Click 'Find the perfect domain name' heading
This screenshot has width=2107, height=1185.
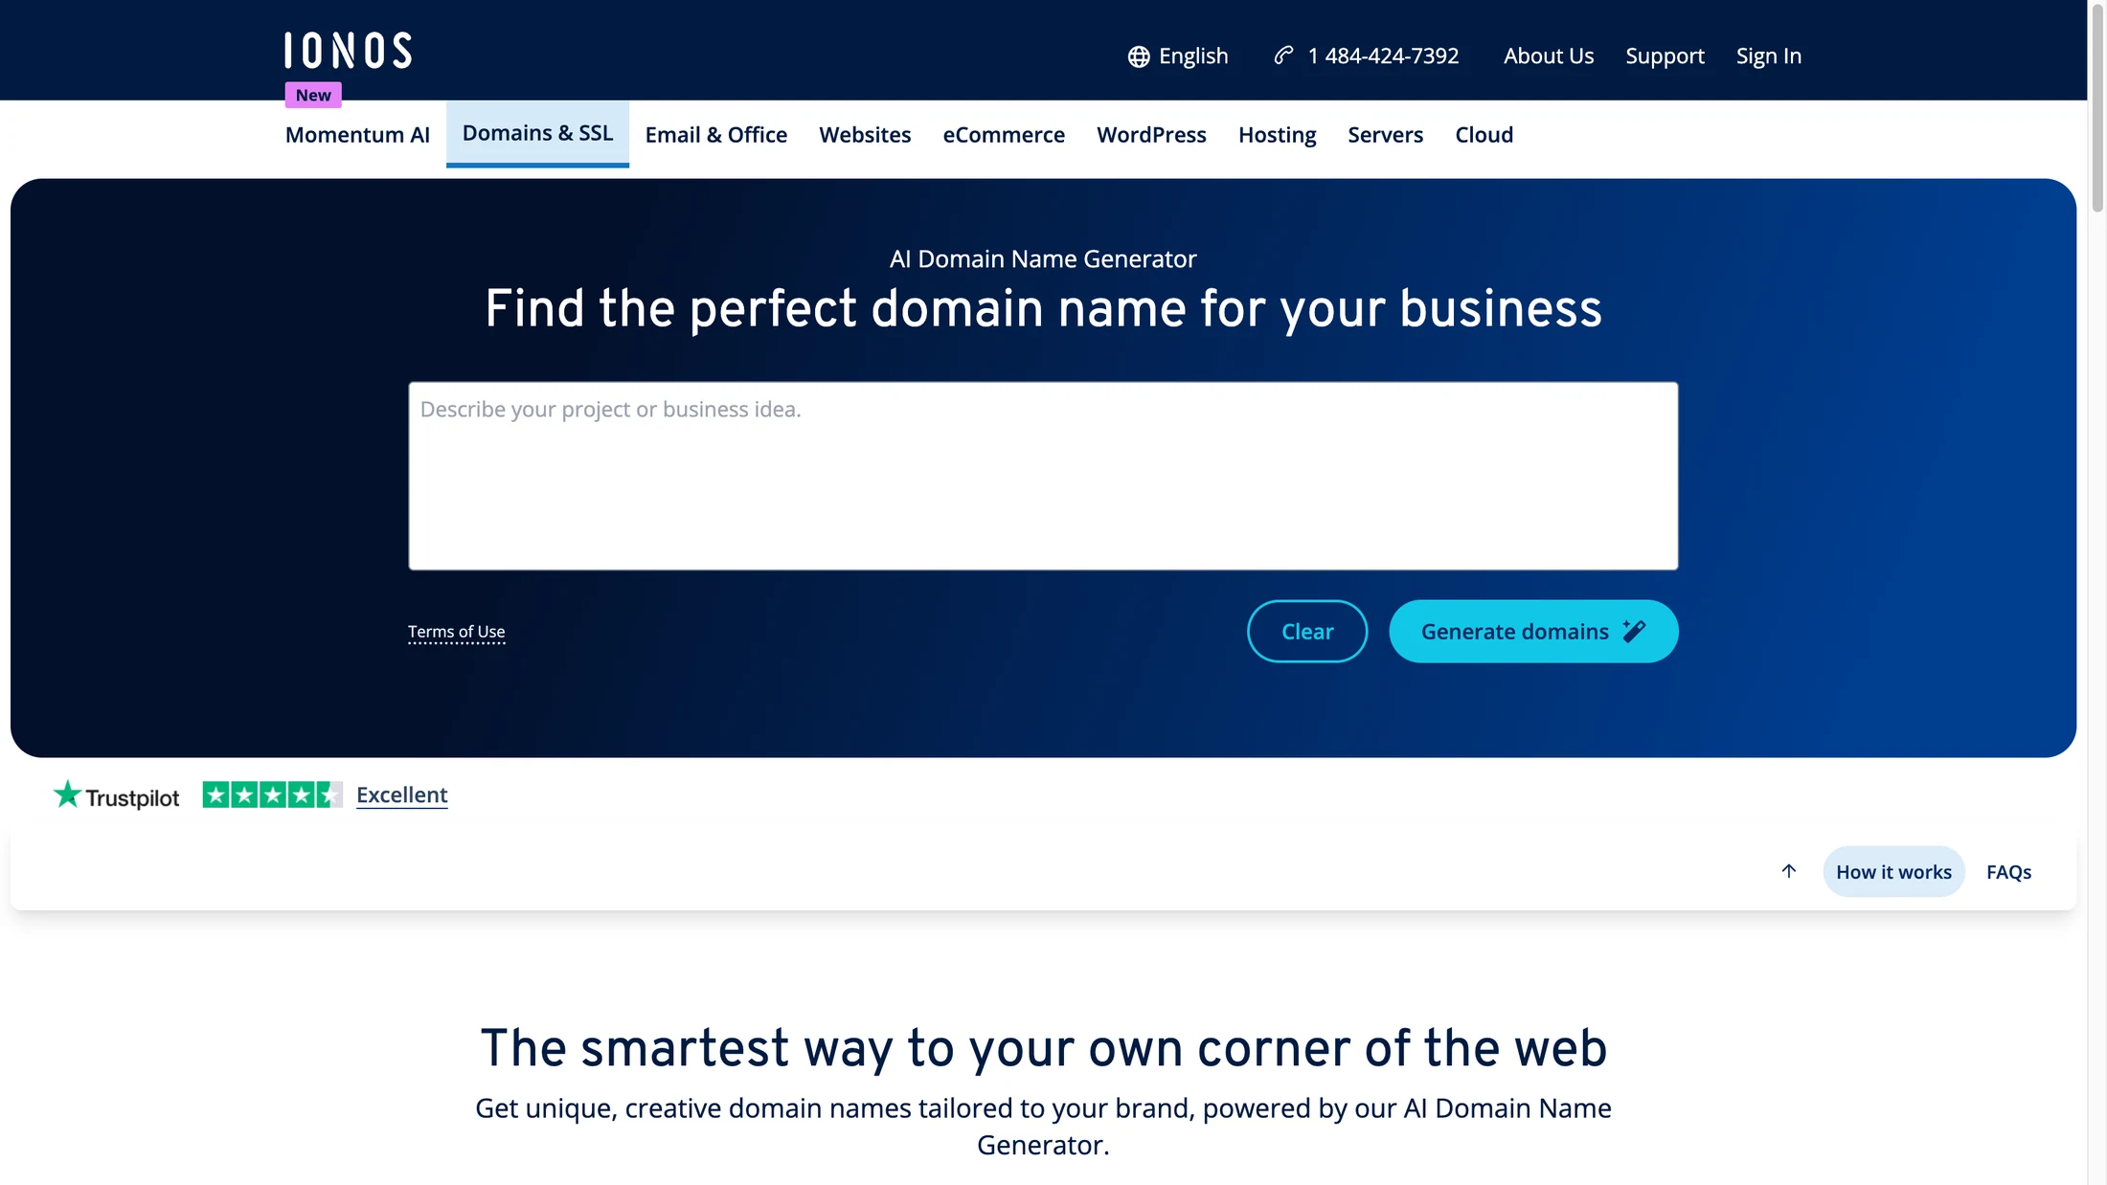(1043, 308)
